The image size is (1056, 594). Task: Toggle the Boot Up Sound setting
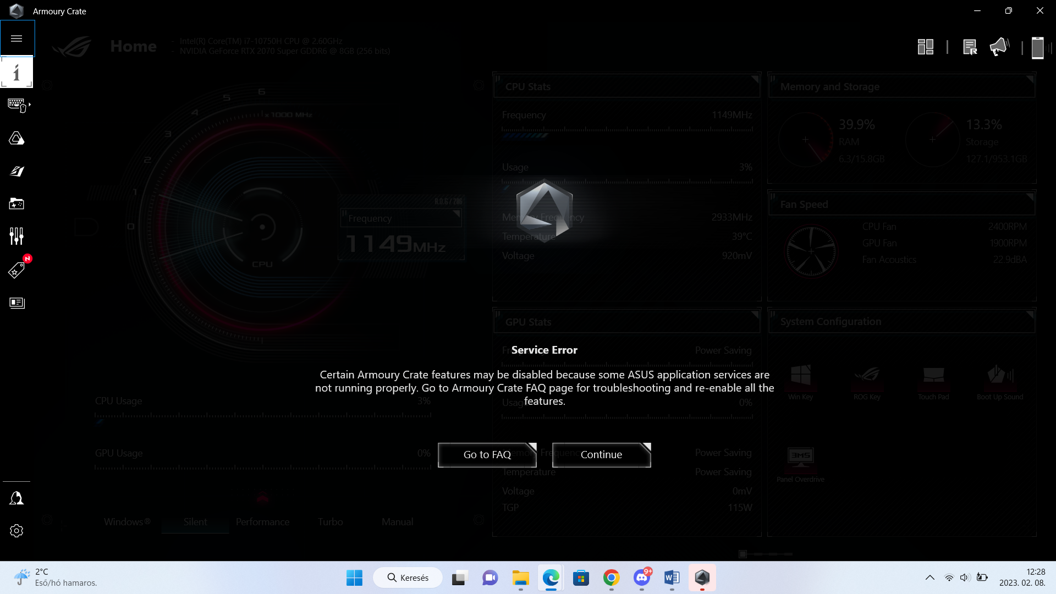pos(1000,382)
